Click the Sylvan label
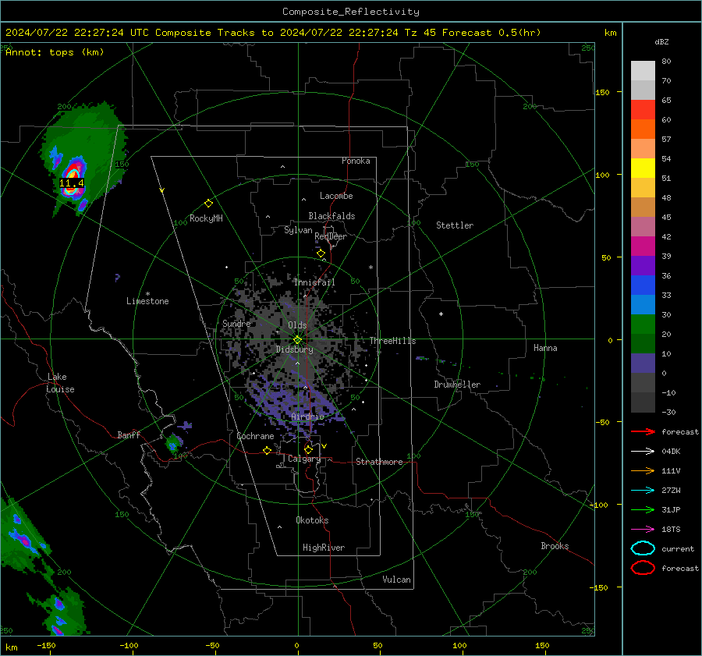Screen dimensions: 702x656 (298, 230)
